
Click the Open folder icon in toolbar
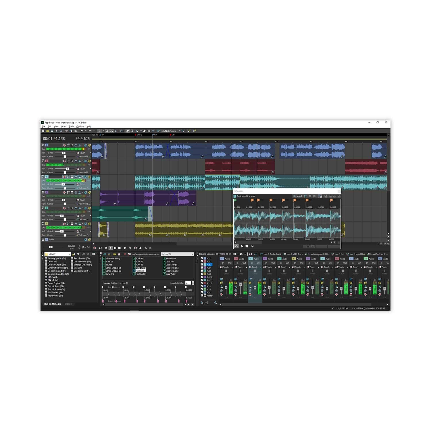47,131
